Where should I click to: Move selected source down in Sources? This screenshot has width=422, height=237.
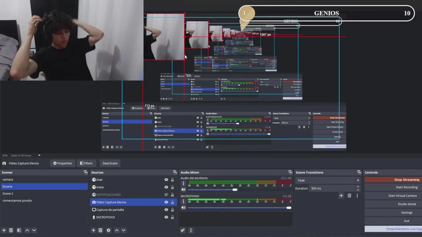point(123,230)
